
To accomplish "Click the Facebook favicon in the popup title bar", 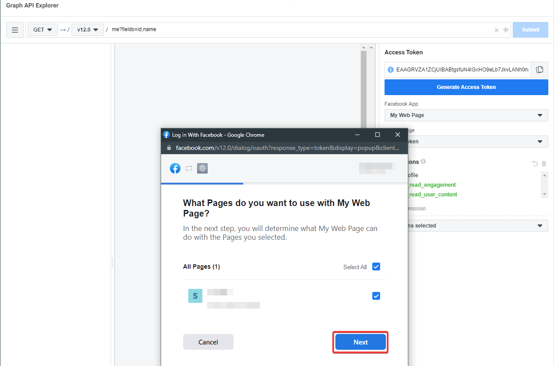I will click(166, 135).
